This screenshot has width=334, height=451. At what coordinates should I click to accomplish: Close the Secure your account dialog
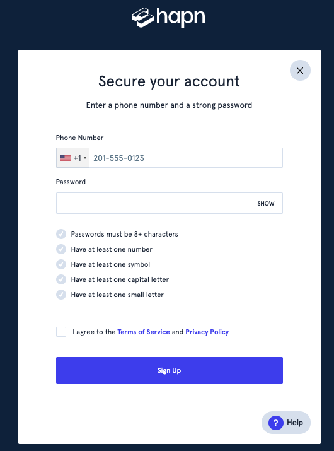coord(300,71)
